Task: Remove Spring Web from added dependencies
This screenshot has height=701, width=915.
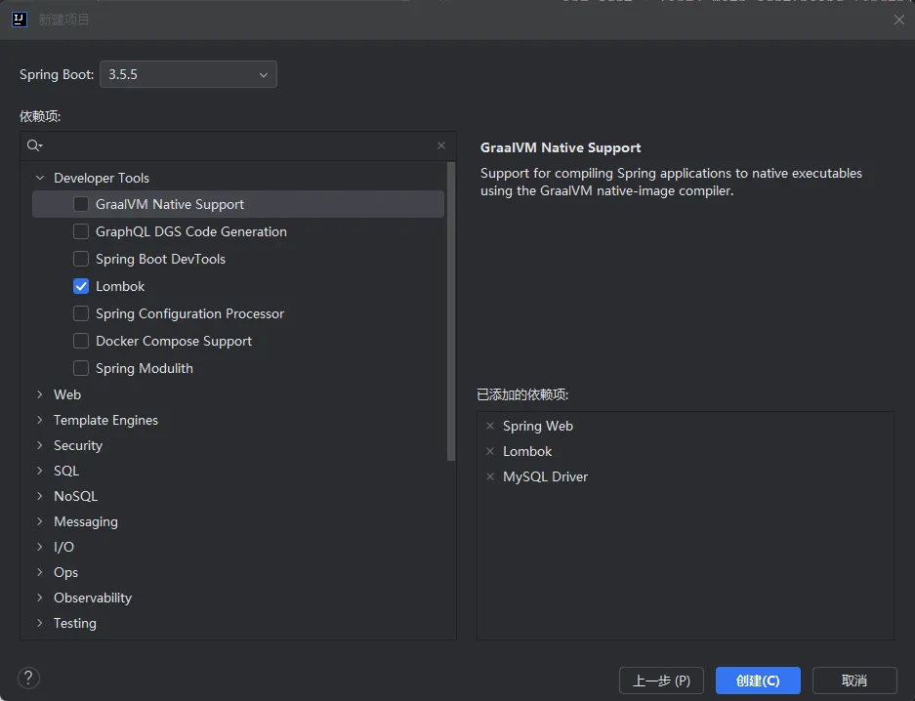Action: 490,426
